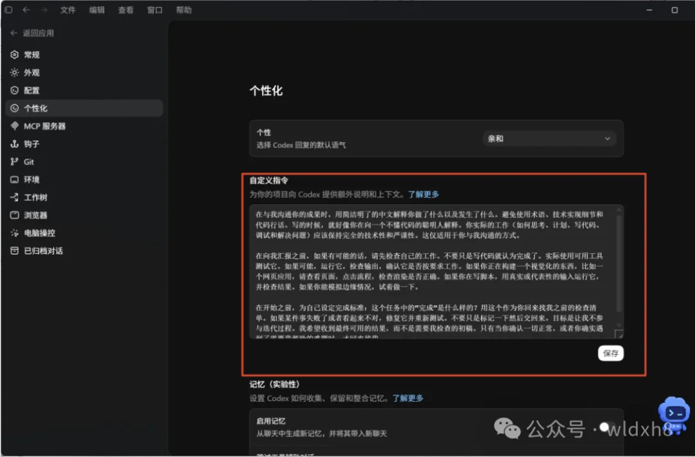Image resolution: width=695 pixels, height=457 pixels.
Task: Click the gear icon beside 常规
Action: point(15,55)
